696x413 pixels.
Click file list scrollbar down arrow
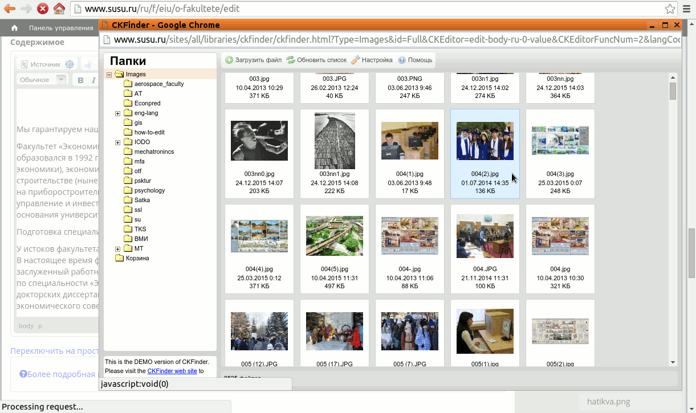click(673, 362)
